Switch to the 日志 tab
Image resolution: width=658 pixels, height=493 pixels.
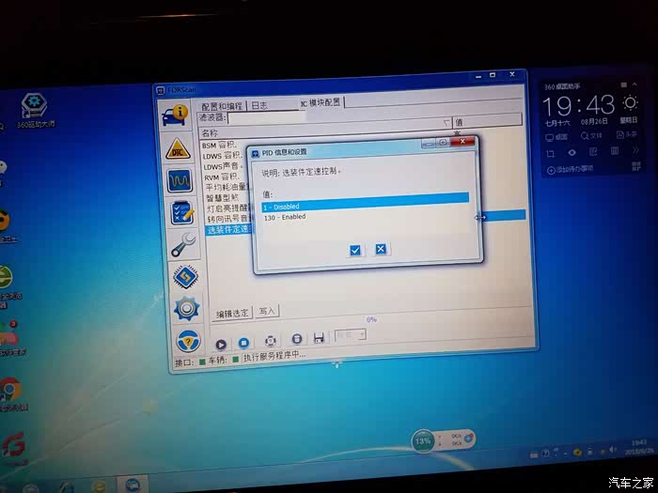[x=259, y=105]
